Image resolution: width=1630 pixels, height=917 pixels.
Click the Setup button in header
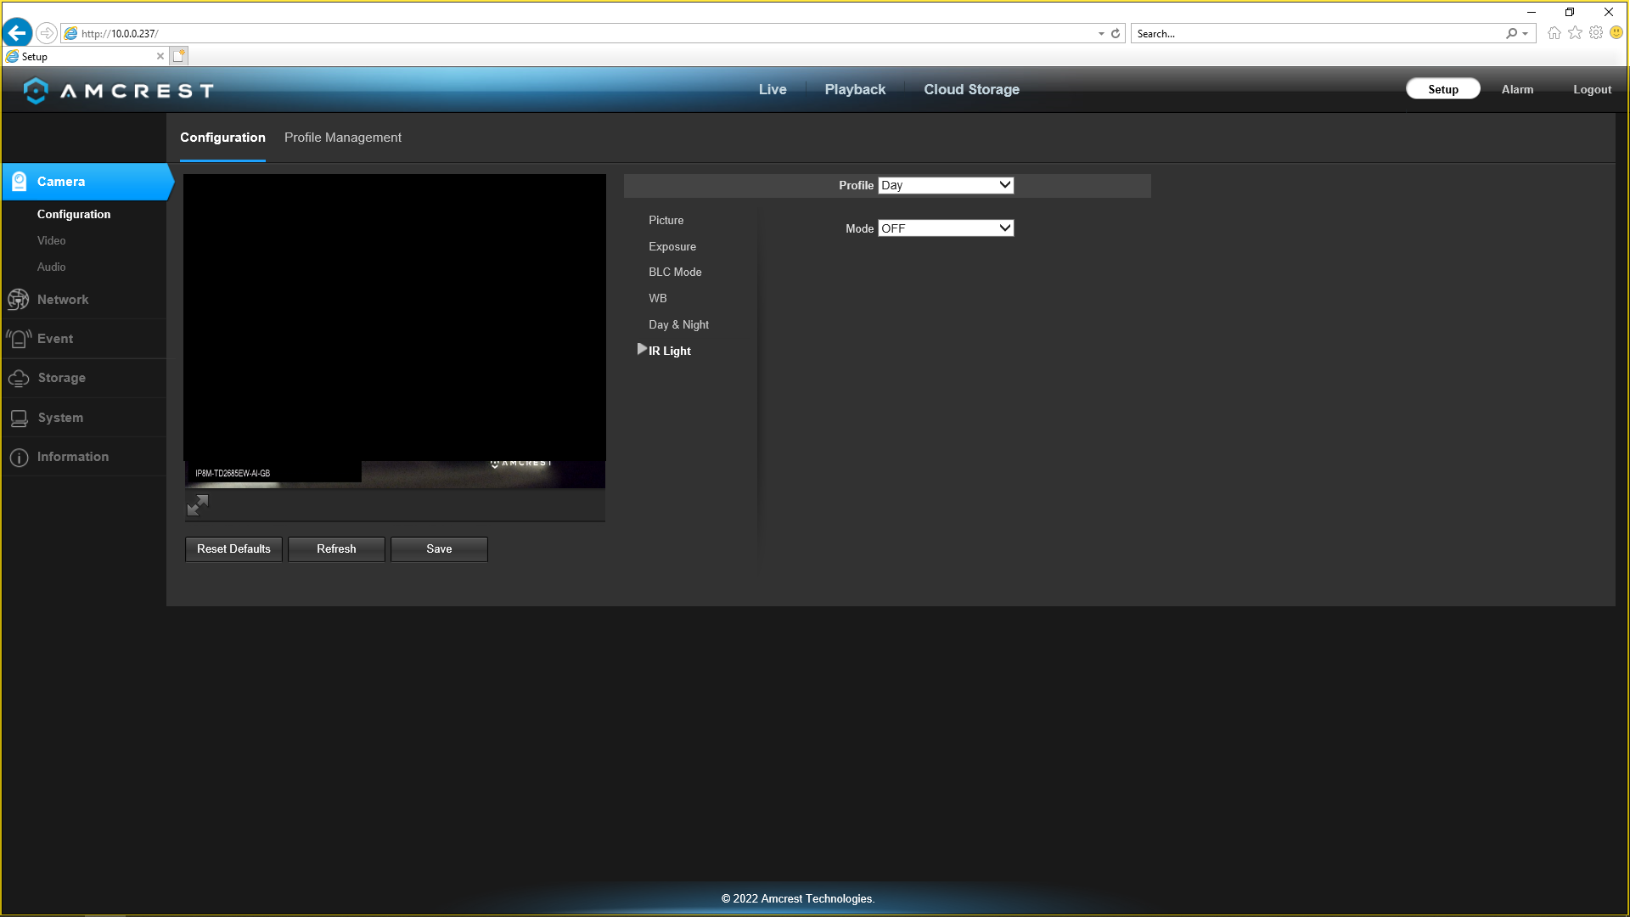coord(1442,89)
